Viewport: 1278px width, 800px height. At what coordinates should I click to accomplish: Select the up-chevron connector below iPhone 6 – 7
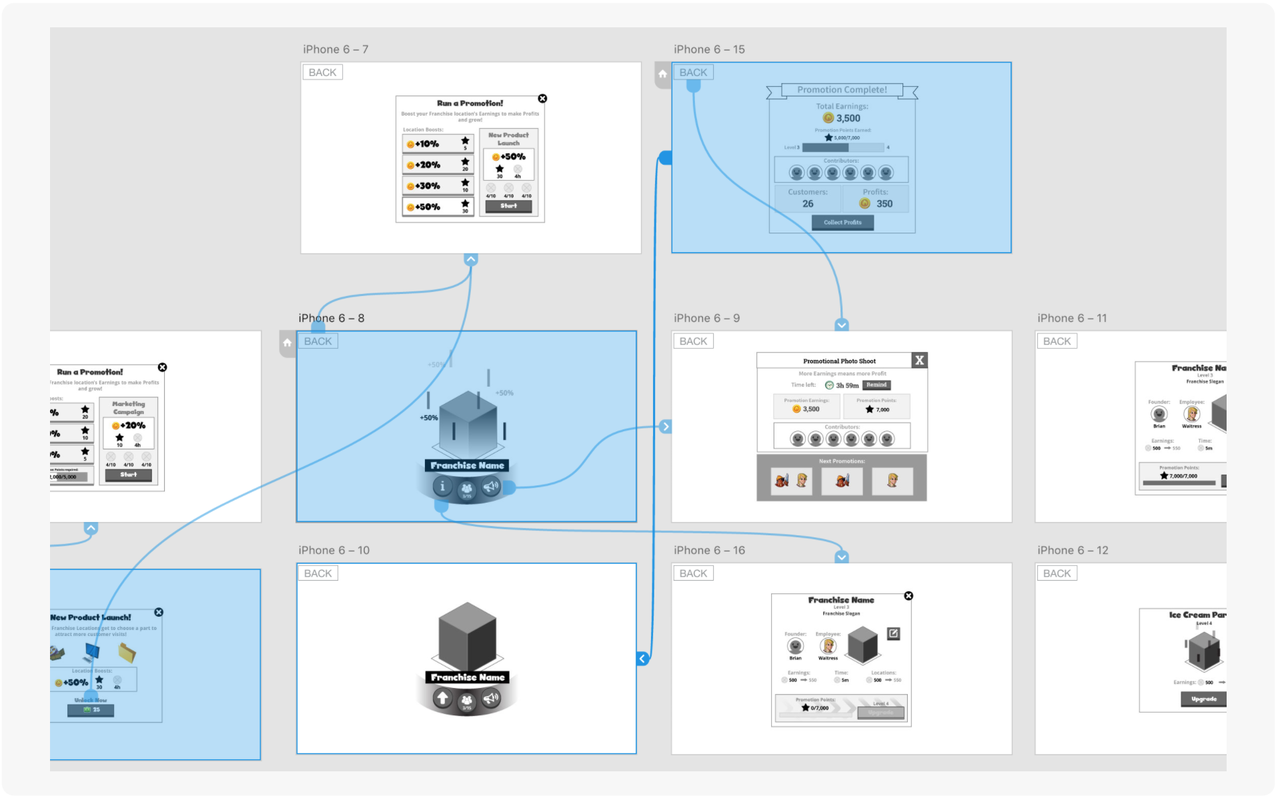(471, 259)
